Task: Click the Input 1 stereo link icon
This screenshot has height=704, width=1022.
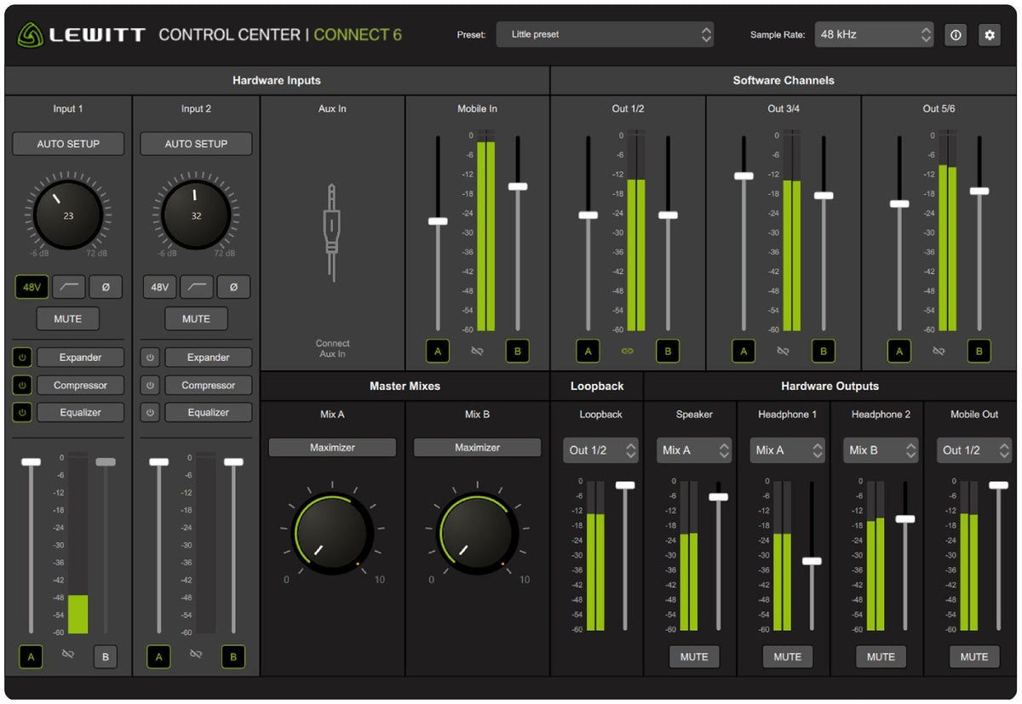Action: [68, 655]
